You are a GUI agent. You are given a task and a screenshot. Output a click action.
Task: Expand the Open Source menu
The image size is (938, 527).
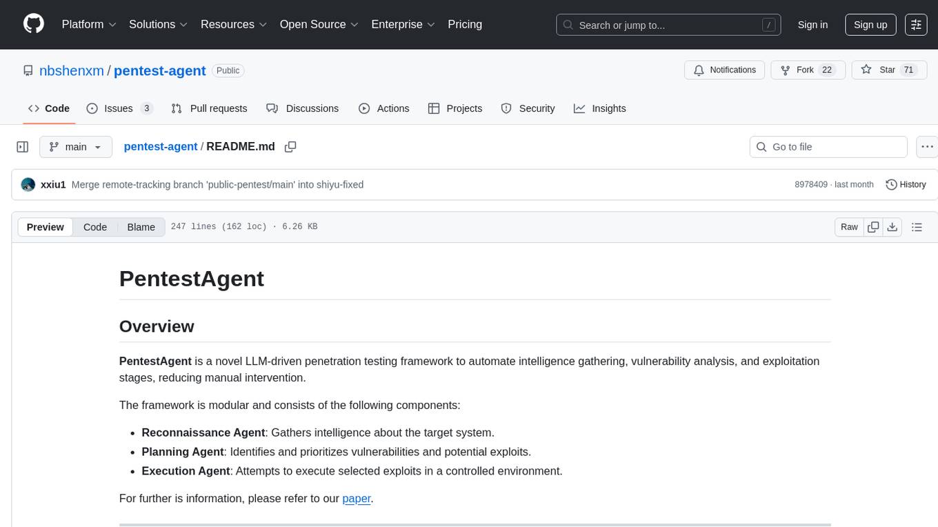point(319,24)
